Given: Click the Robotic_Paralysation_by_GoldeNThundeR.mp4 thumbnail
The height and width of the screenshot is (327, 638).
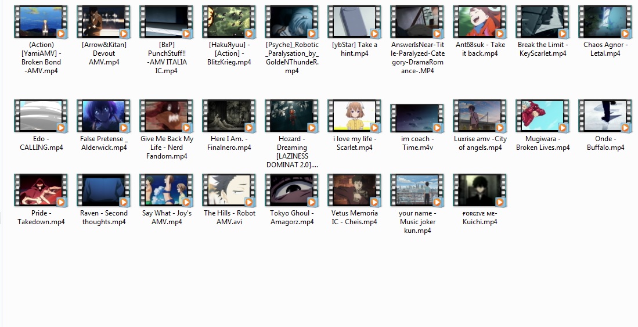Looking at the screenshot, I should (291, 22).
